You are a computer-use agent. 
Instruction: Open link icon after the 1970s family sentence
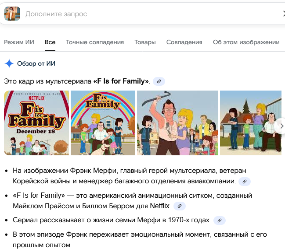pos(220,220)
